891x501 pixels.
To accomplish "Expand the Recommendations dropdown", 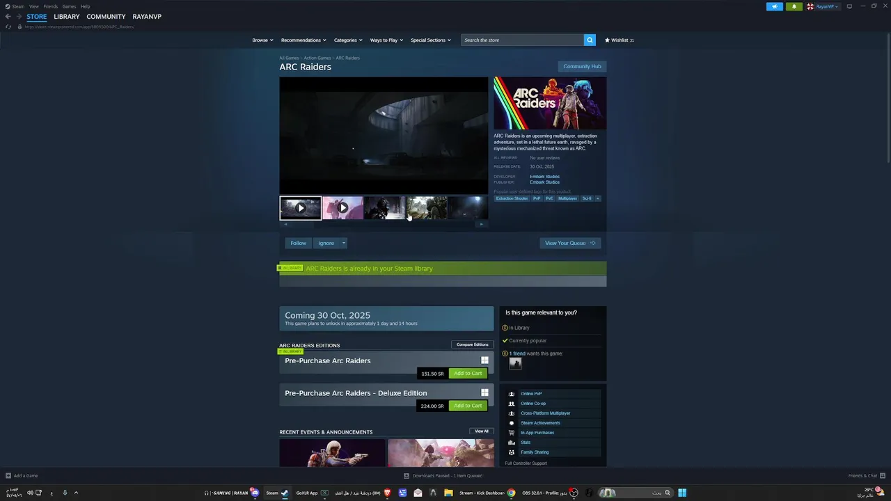I will click(x=303, y=40).
